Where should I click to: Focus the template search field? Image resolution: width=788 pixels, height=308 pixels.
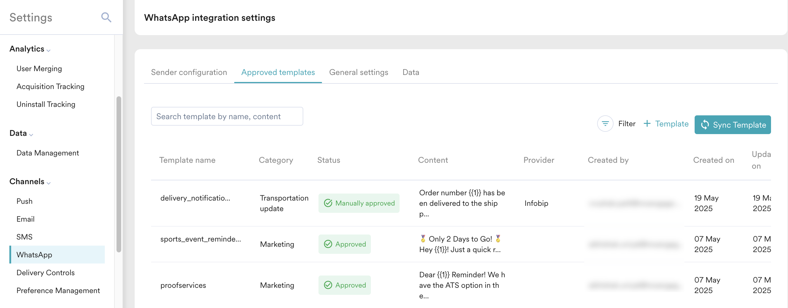227,116
